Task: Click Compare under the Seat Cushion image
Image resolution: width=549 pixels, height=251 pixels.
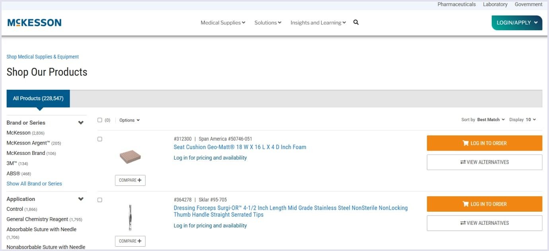Action: (x=130, y=180)
